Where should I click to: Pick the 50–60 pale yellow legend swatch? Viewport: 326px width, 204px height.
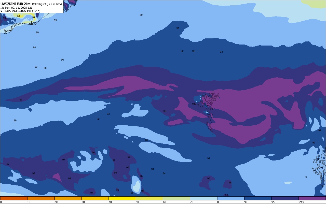pos(149,198)
